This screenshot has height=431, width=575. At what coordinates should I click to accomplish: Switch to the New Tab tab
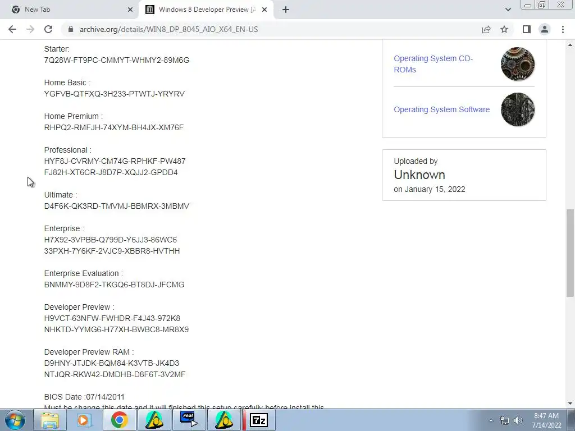click(x=69, y=10)
